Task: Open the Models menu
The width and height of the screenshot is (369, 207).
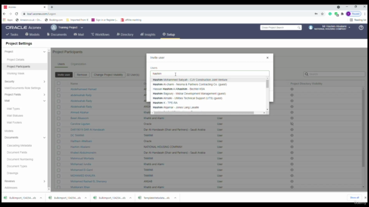Action: pyautogui.click(x=32, y=34)
